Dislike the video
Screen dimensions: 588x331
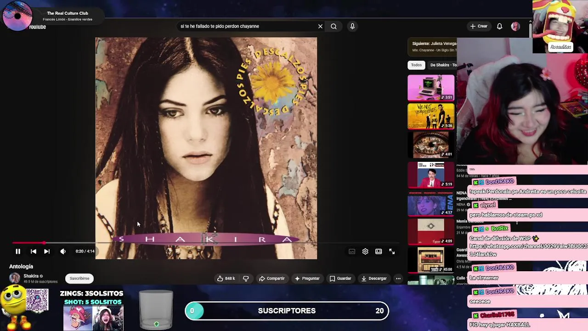(x=246, y=278)
